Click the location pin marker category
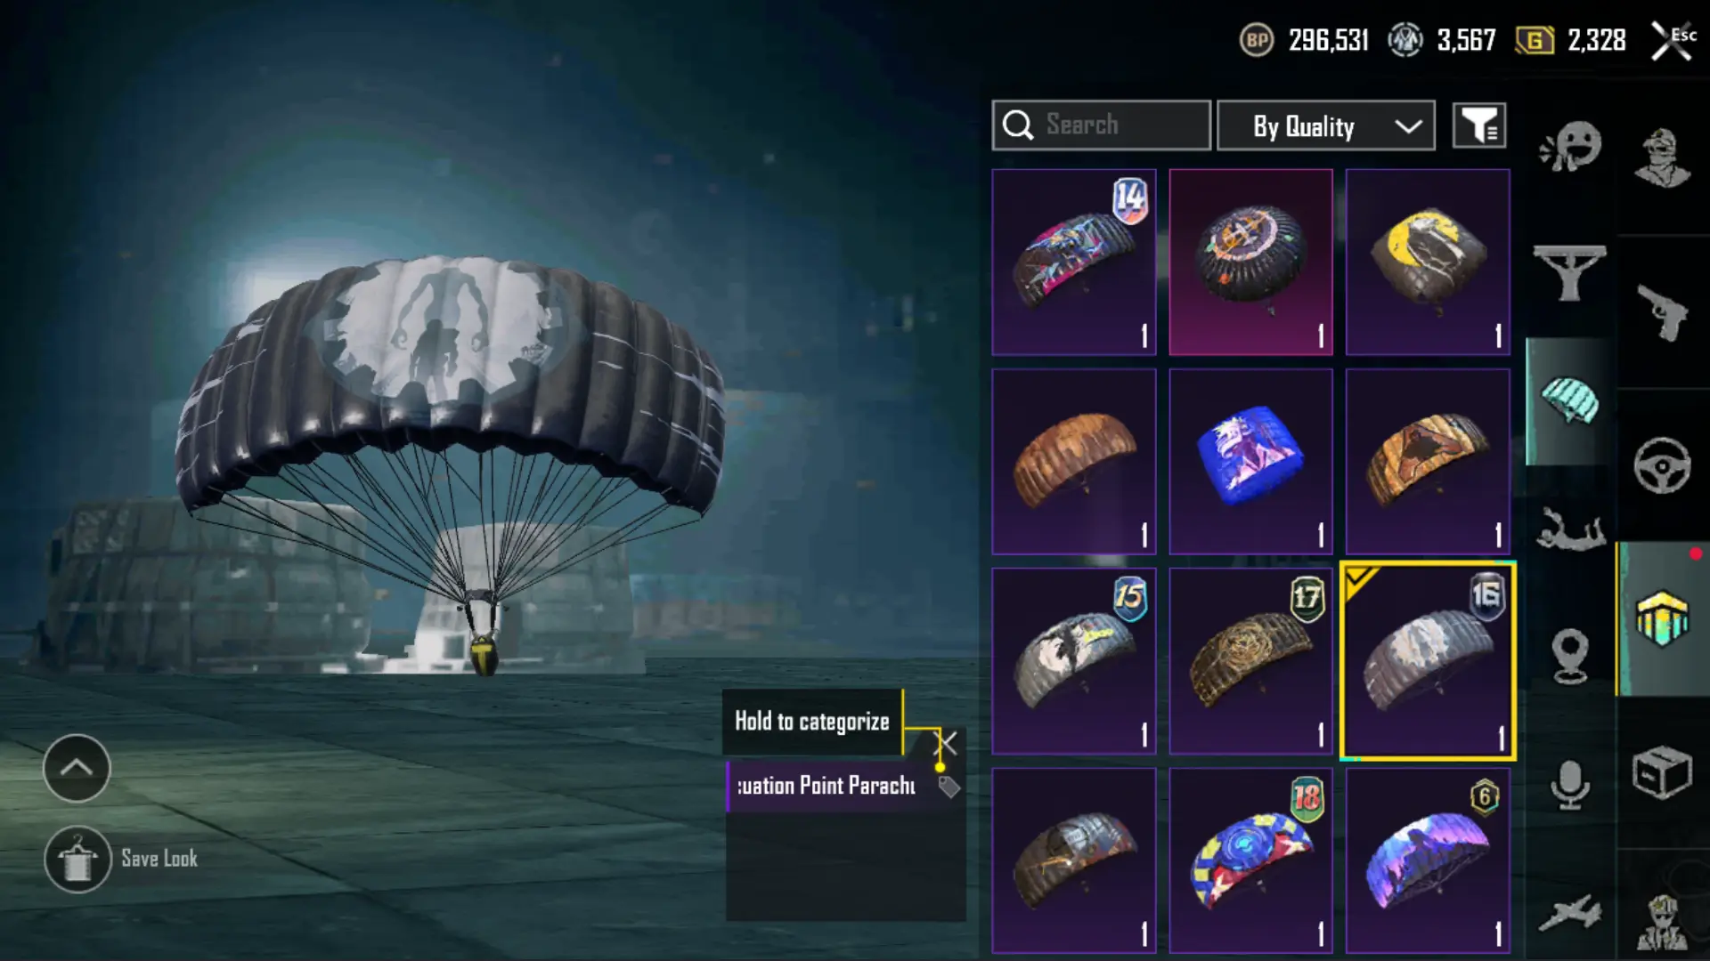 [x=1570, y=656]
